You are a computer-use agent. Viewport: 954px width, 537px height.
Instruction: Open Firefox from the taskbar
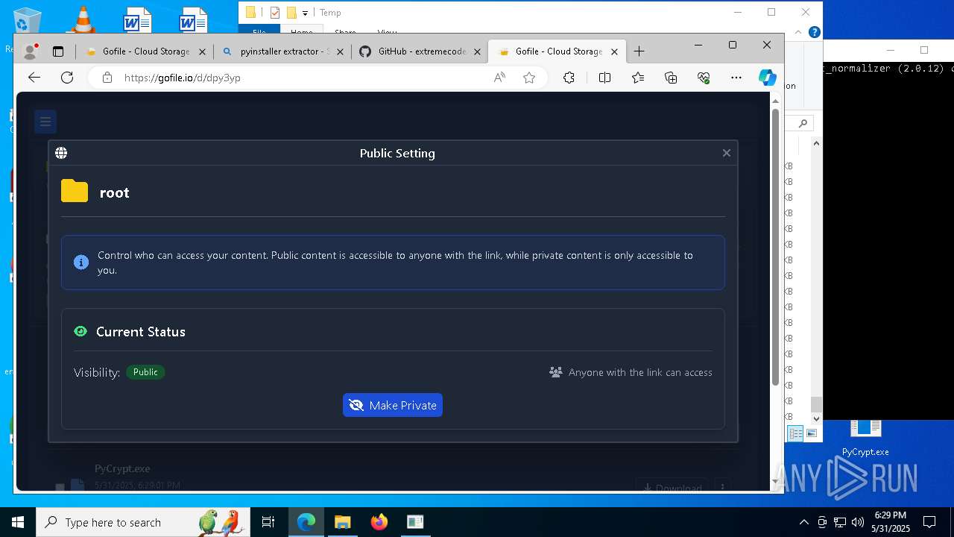pos(379,522)
